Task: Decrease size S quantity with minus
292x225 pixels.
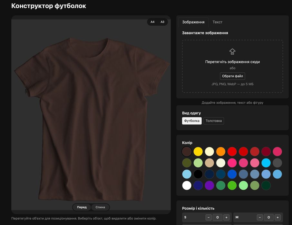Action: coord(209,217)
